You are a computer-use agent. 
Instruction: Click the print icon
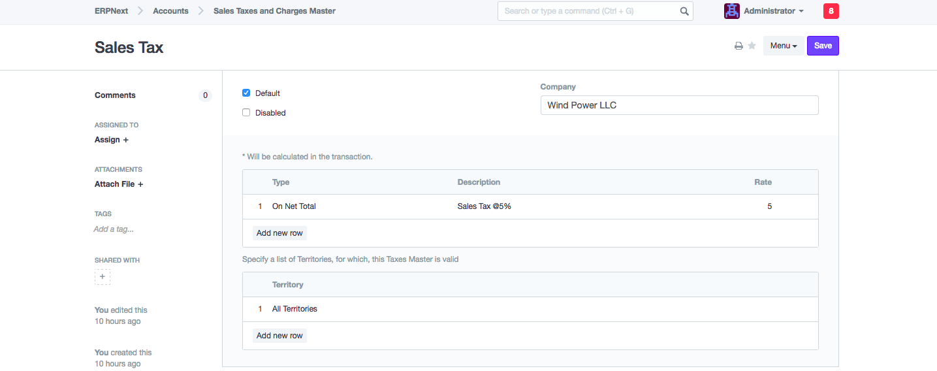coord(738,46)
